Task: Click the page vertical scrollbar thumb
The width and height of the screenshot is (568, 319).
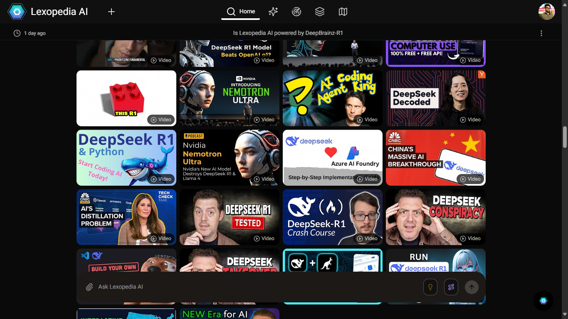Action: [x=565, y=137]
